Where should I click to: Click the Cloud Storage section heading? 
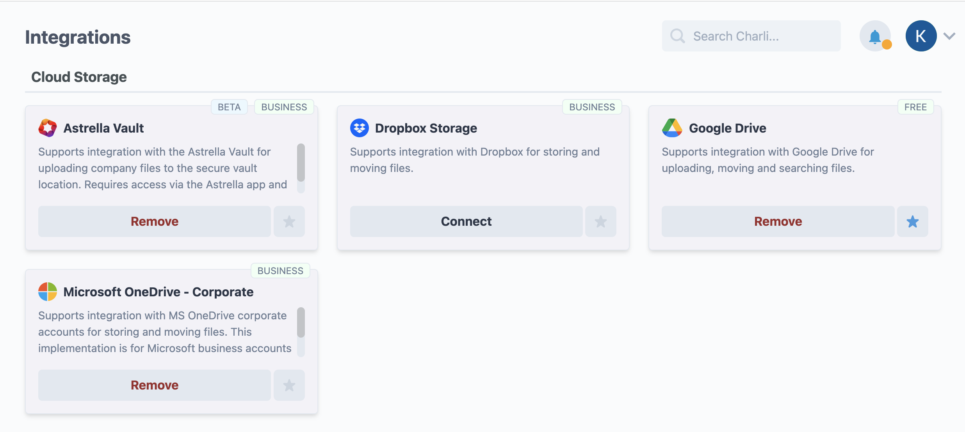pyautogui.click(x=79, y=77)
